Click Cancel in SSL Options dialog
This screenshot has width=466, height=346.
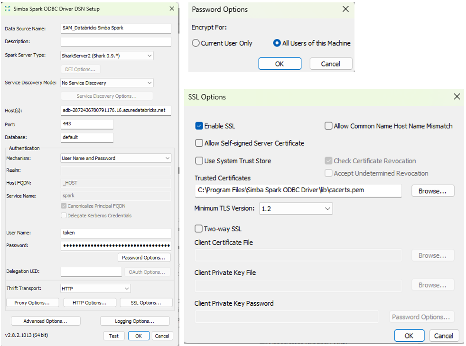(x=444, y=336)
